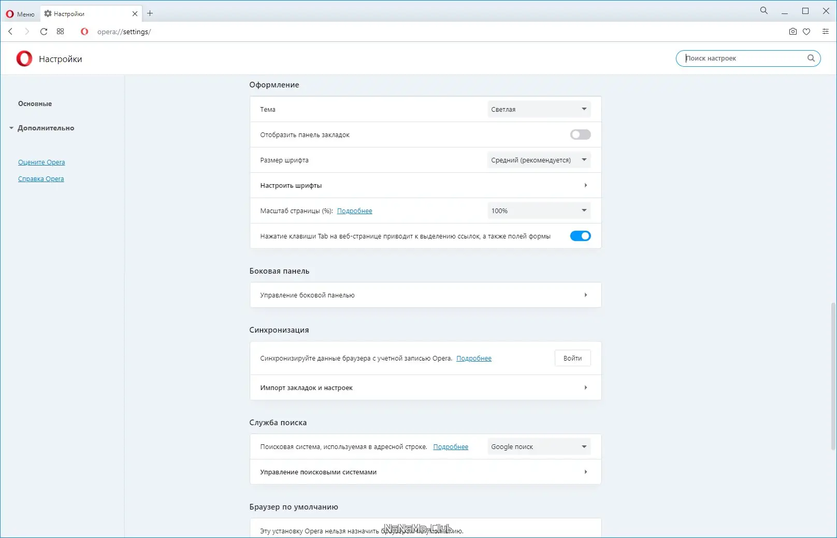Disable the Tab key link highlighting toggle
Viewport: 837px width, 538px height.
pyautogui.click(x=580, y=236)
